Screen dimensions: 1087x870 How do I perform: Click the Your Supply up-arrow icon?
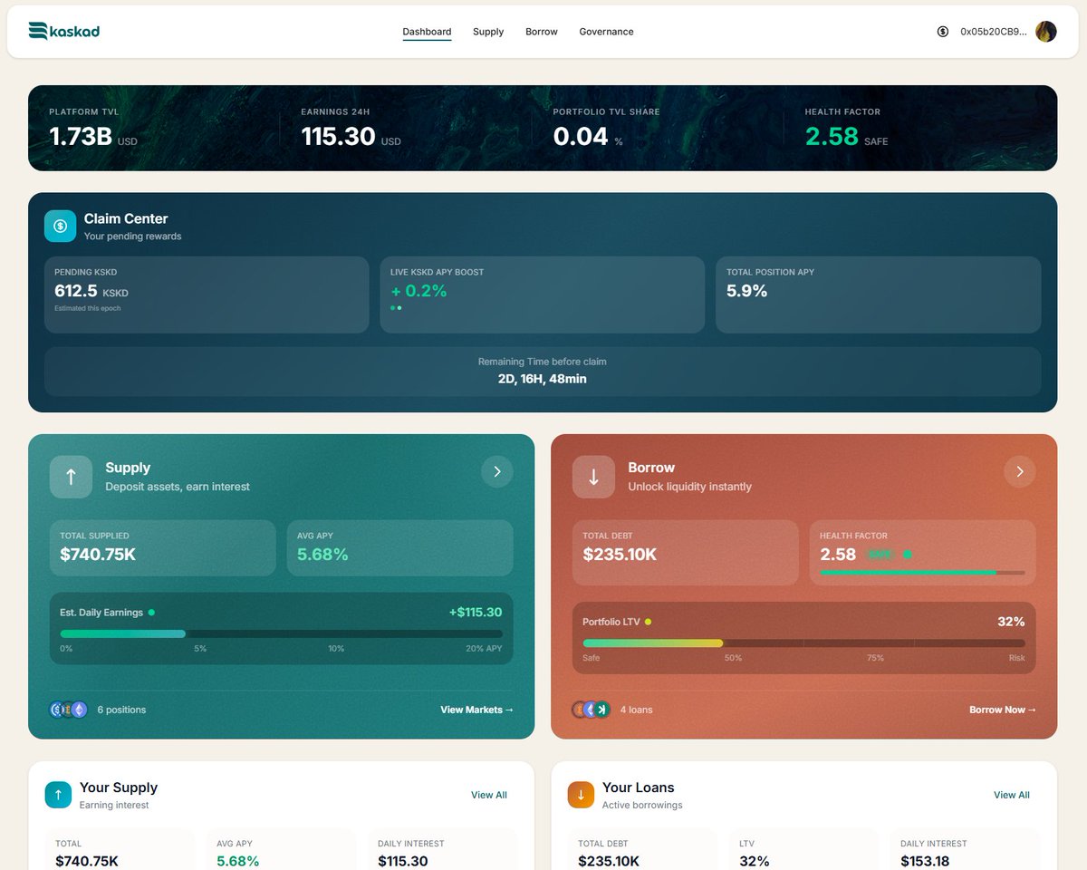pyautogui.click(x=58, y=795)
